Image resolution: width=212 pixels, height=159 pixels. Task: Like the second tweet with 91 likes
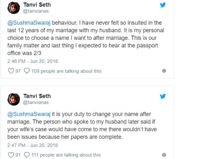coord(11,155)
